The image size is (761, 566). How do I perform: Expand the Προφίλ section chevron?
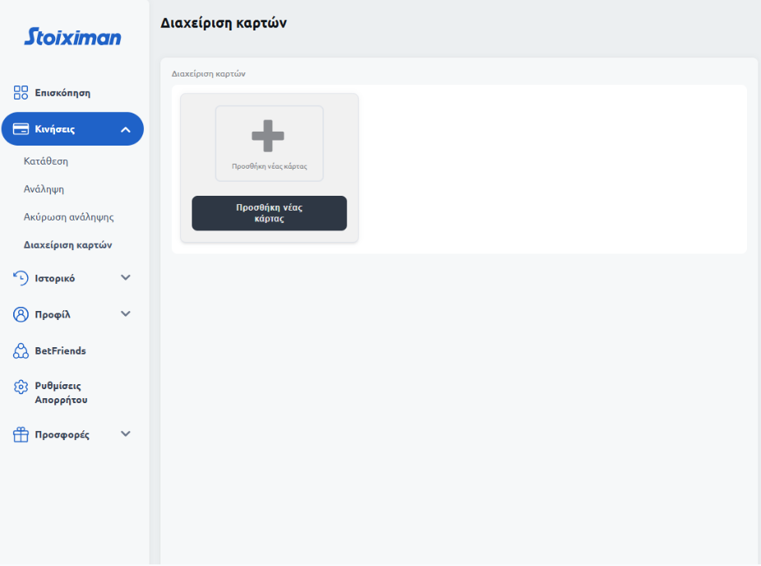click(126, 314)
